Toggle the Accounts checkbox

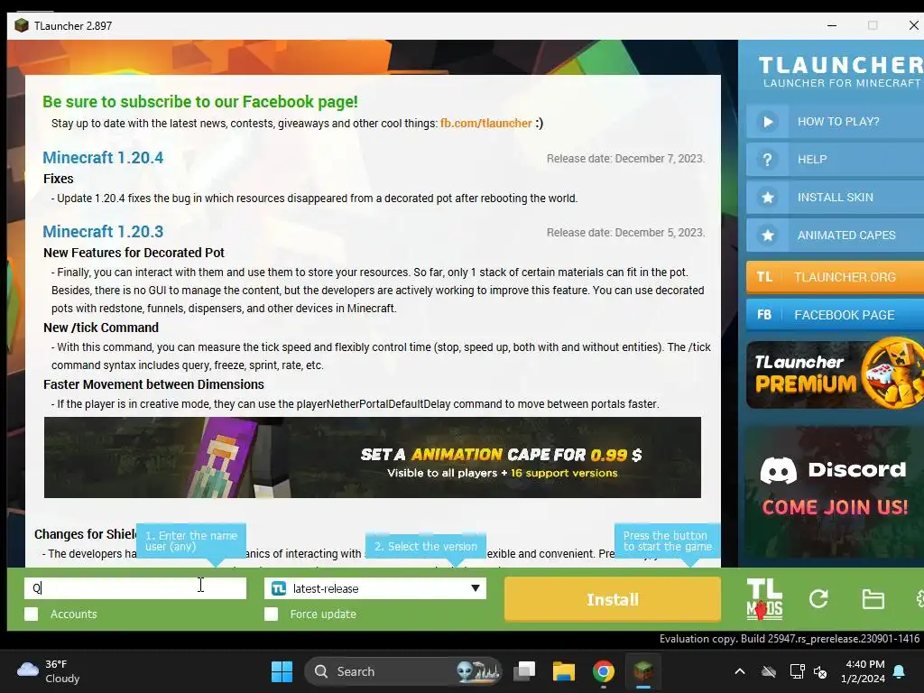point(32,614)
